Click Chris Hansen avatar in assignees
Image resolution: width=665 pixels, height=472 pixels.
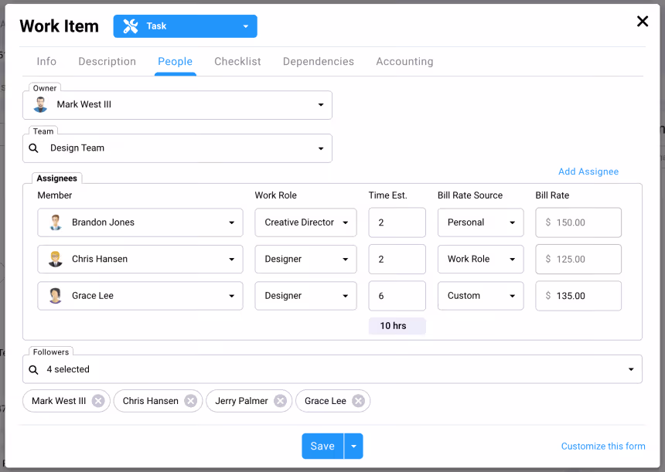click(55, 259)
